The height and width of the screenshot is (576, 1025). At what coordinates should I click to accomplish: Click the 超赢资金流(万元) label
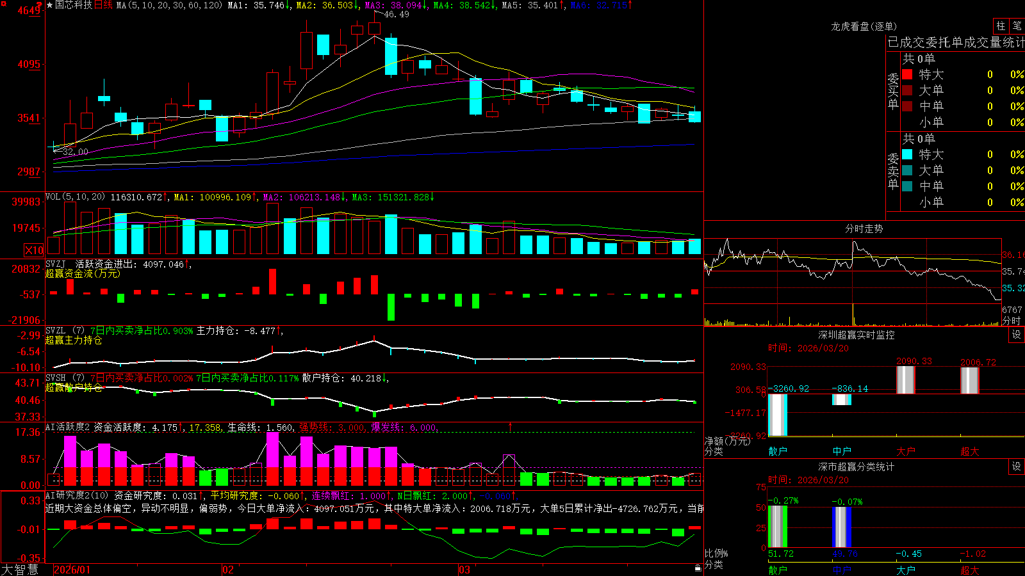83,274
